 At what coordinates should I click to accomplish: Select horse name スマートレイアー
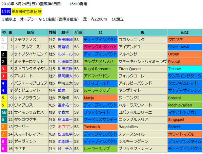pyautogui.click(x=29, y=134)
